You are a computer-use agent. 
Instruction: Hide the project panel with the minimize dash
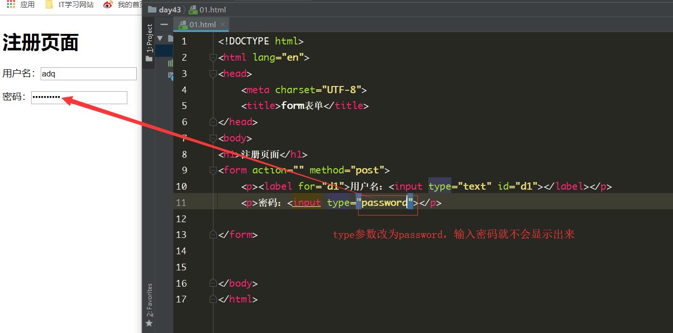click(164, 24)
